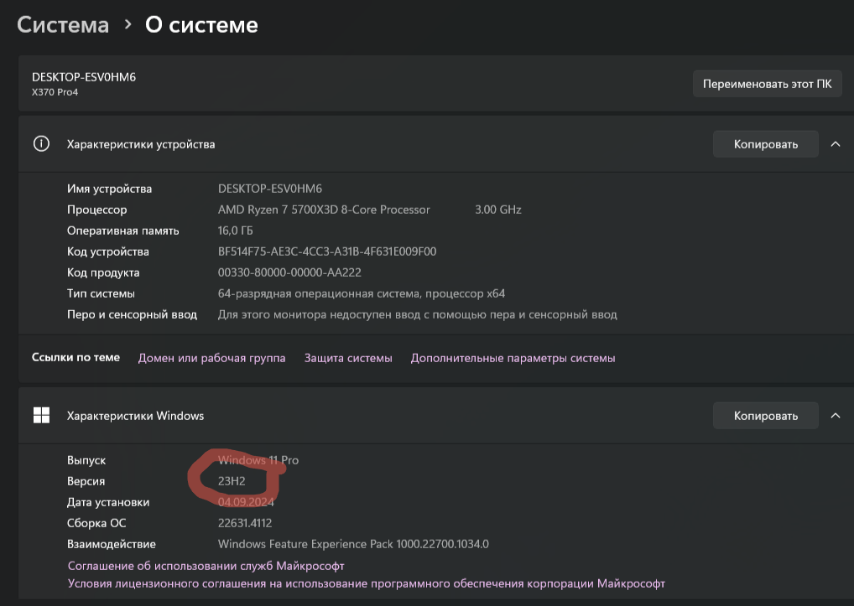Click the device ID value
854x606 pixels.
click(326, 251)
